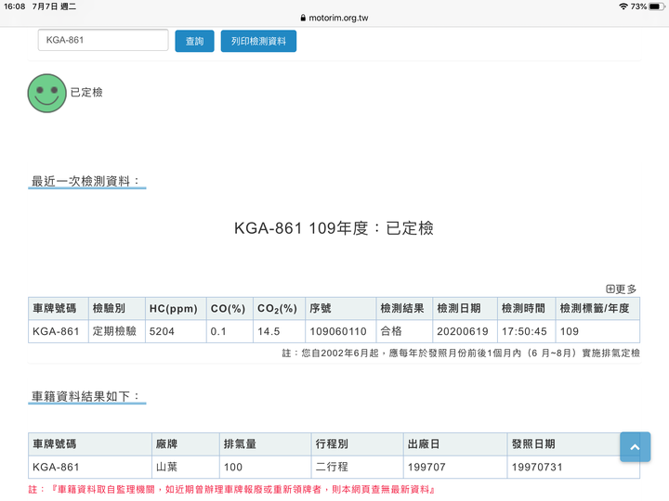
Task: Click the 列印檢測資料 print button
Action: 258,42
